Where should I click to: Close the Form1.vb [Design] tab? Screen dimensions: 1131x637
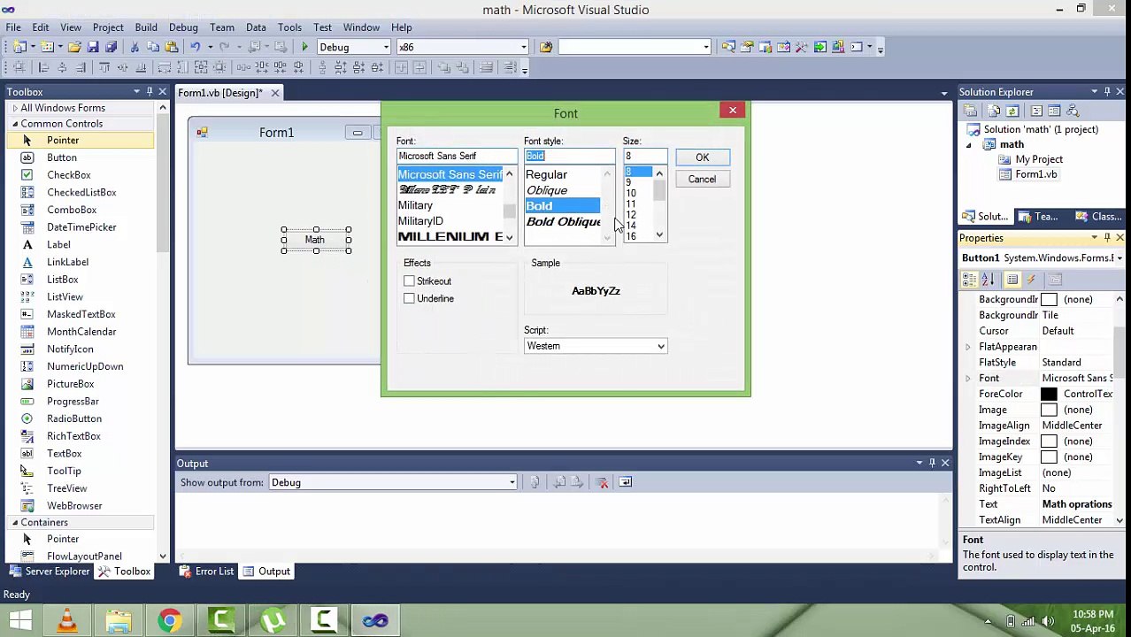[275, 93]
